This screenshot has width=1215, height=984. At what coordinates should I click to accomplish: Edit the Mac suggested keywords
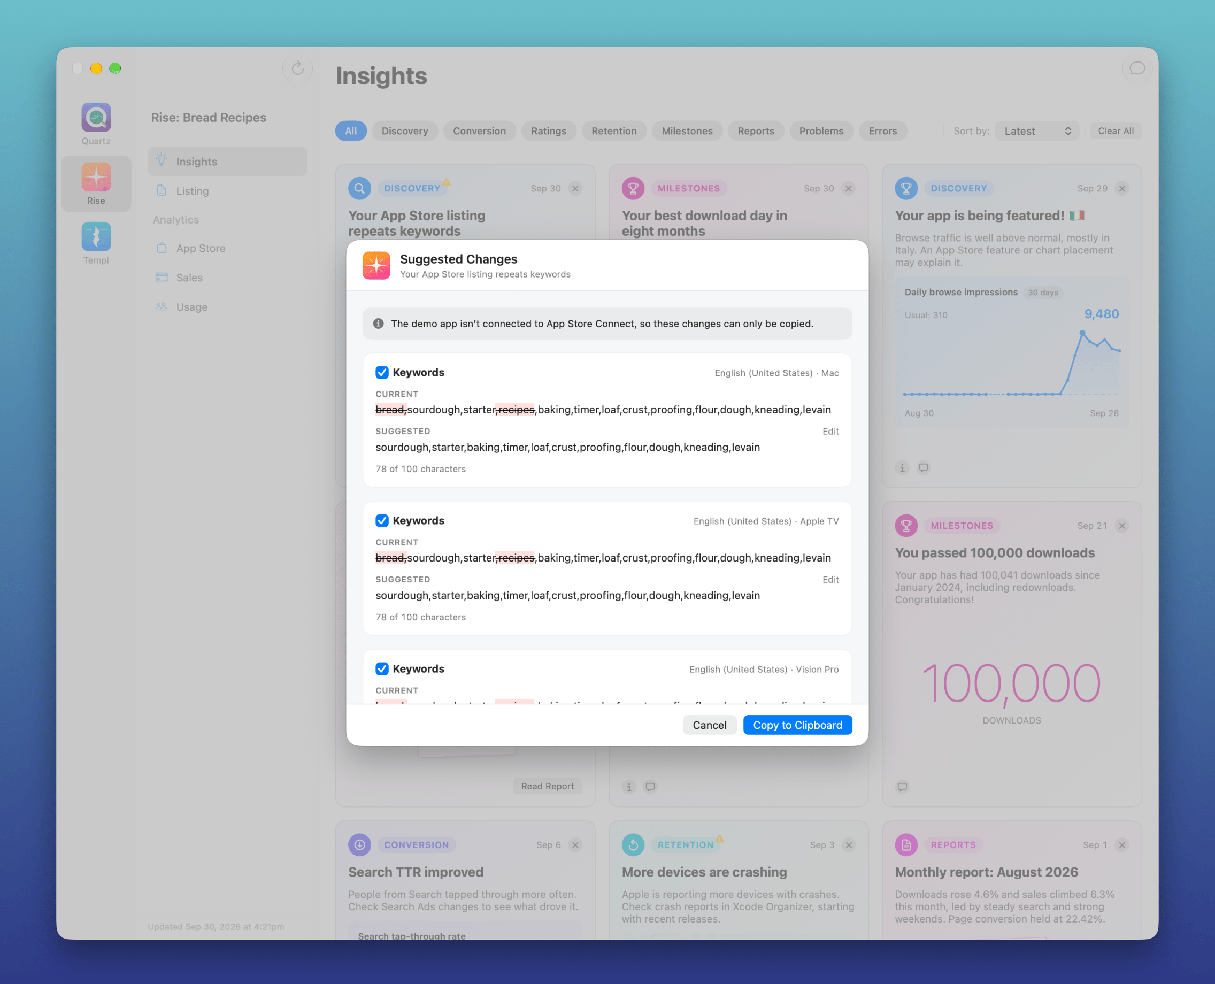tap(830, 432)
